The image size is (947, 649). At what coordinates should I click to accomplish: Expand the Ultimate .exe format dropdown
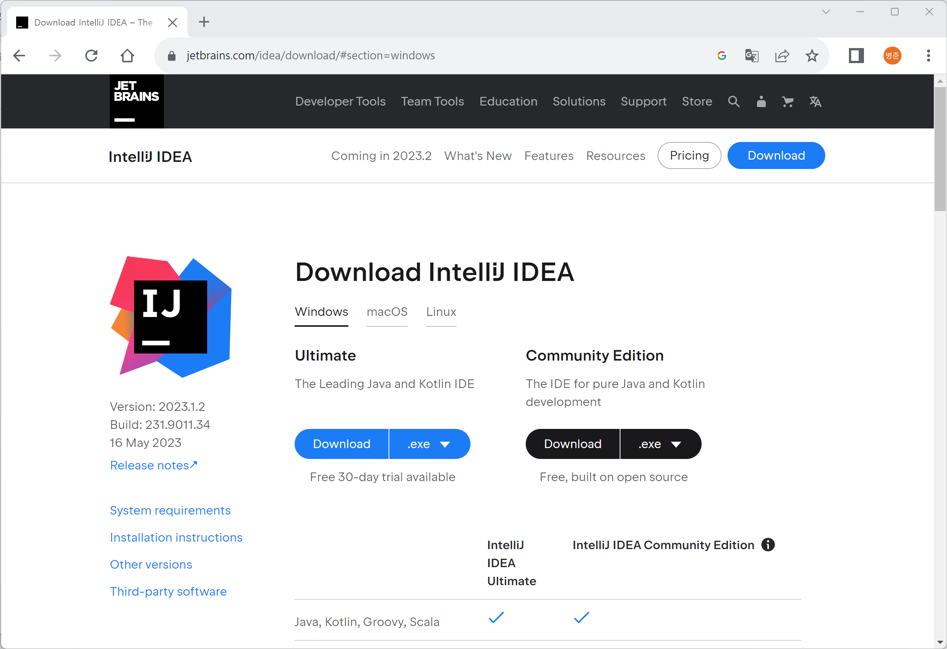(429, 444)
